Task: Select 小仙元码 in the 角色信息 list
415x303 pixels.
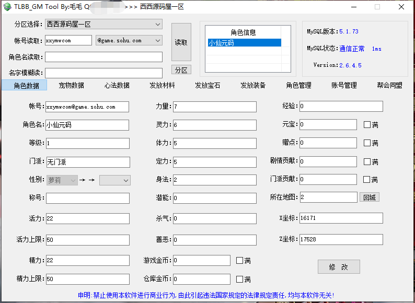Action: (x=243, y=43)
